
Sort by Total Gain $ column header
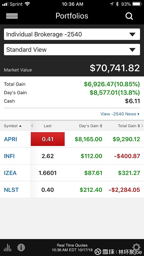click(x=129, y=126)
